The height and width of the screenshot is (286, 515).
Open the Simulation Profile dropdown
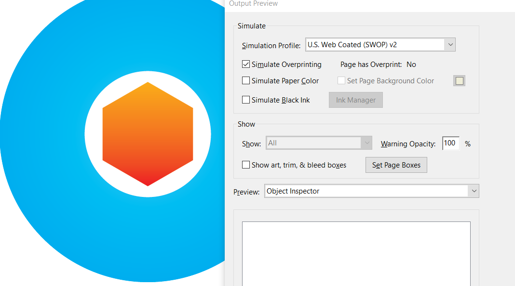pos(380,45)
